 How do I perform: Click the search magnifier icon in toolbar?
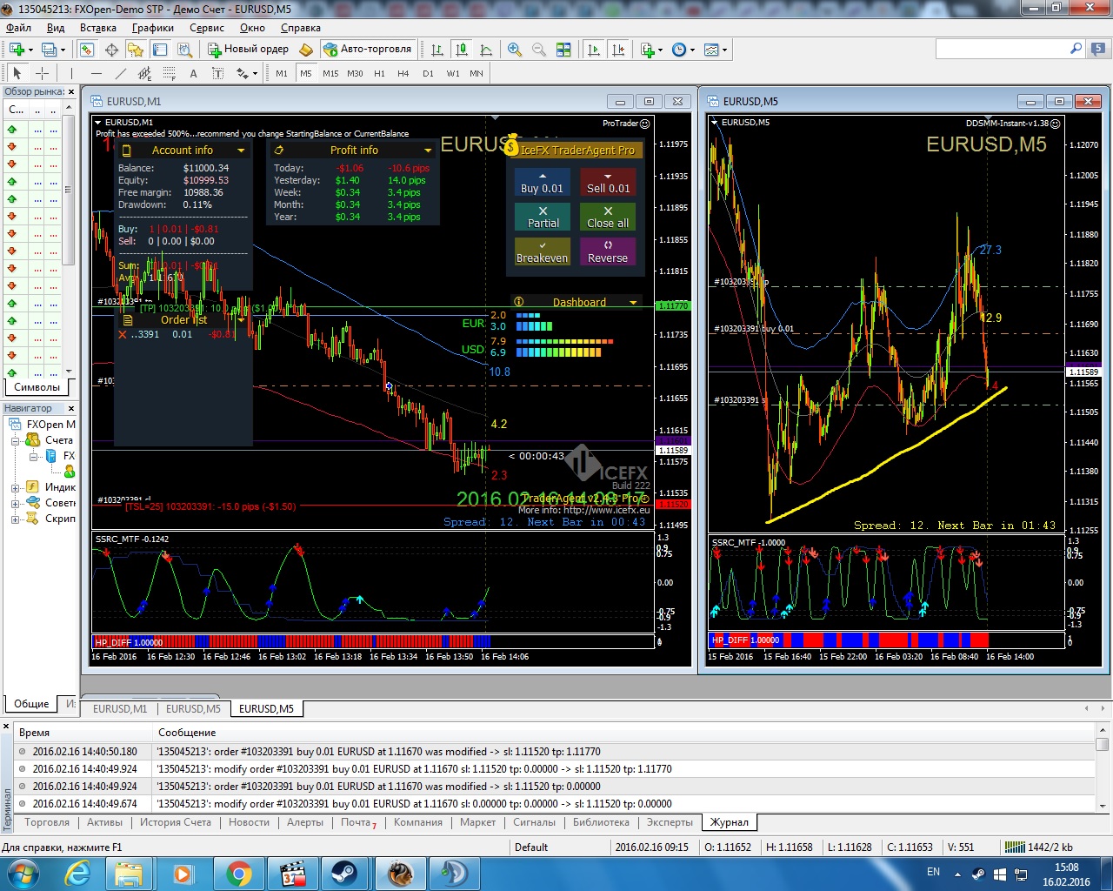point(1076,49)
